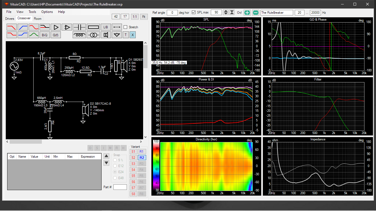Add a ground symbol

117,35
